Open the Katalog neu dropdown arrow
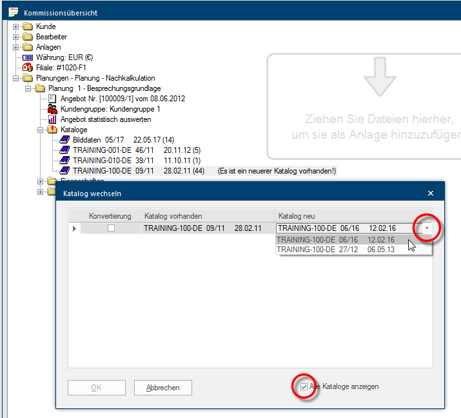Viewport: 461px width, 418px height. point(427,228)
